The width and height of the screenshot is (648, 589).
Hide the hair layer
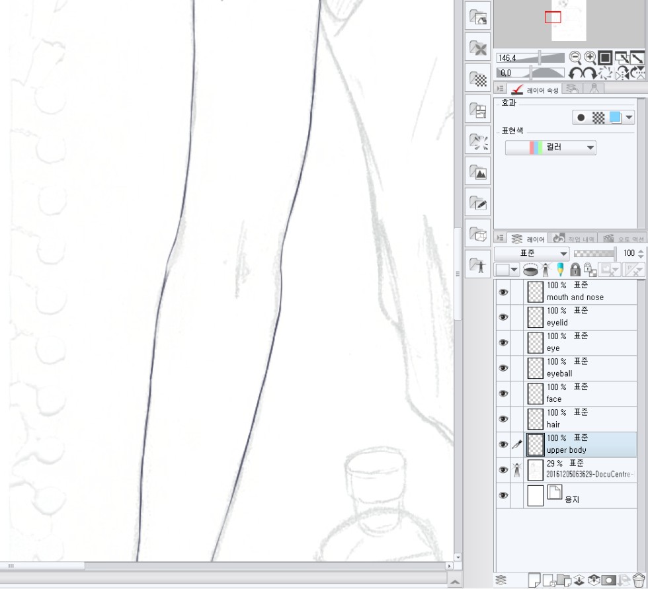click(503, 419)
